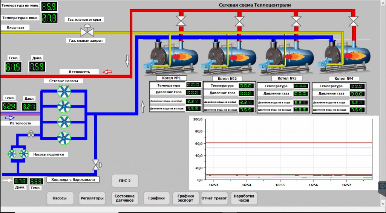Click the arrow by cold water inlet pressure
386x213 pixels.
point(7,181)
